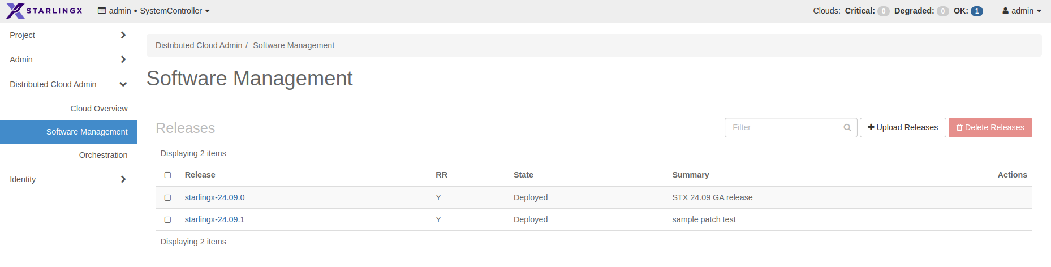This screenshot has height=267, width=1051.
Task: Expand the Identity sidebar section
Action: [x=68, y=179]
